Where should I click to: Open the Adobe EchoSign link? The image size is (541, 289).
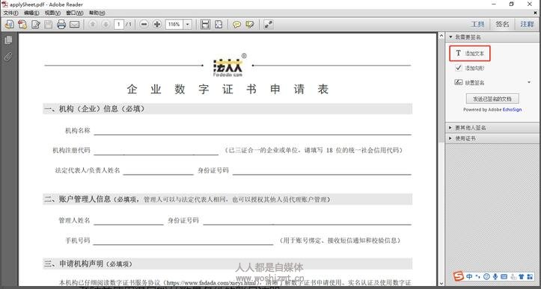[x=512, y=110]
